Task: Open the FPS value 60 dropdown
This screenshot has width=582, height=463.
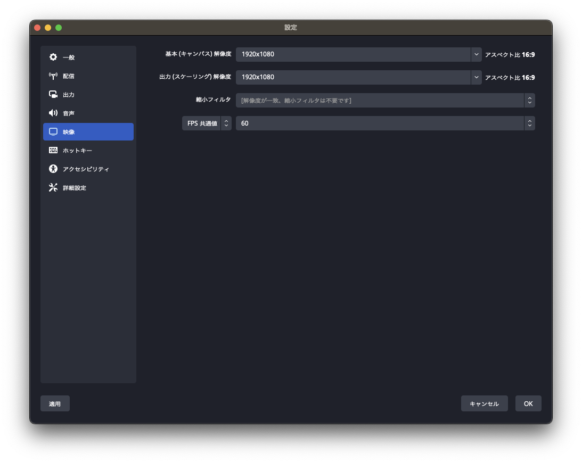Action: (x=386, y=123)
